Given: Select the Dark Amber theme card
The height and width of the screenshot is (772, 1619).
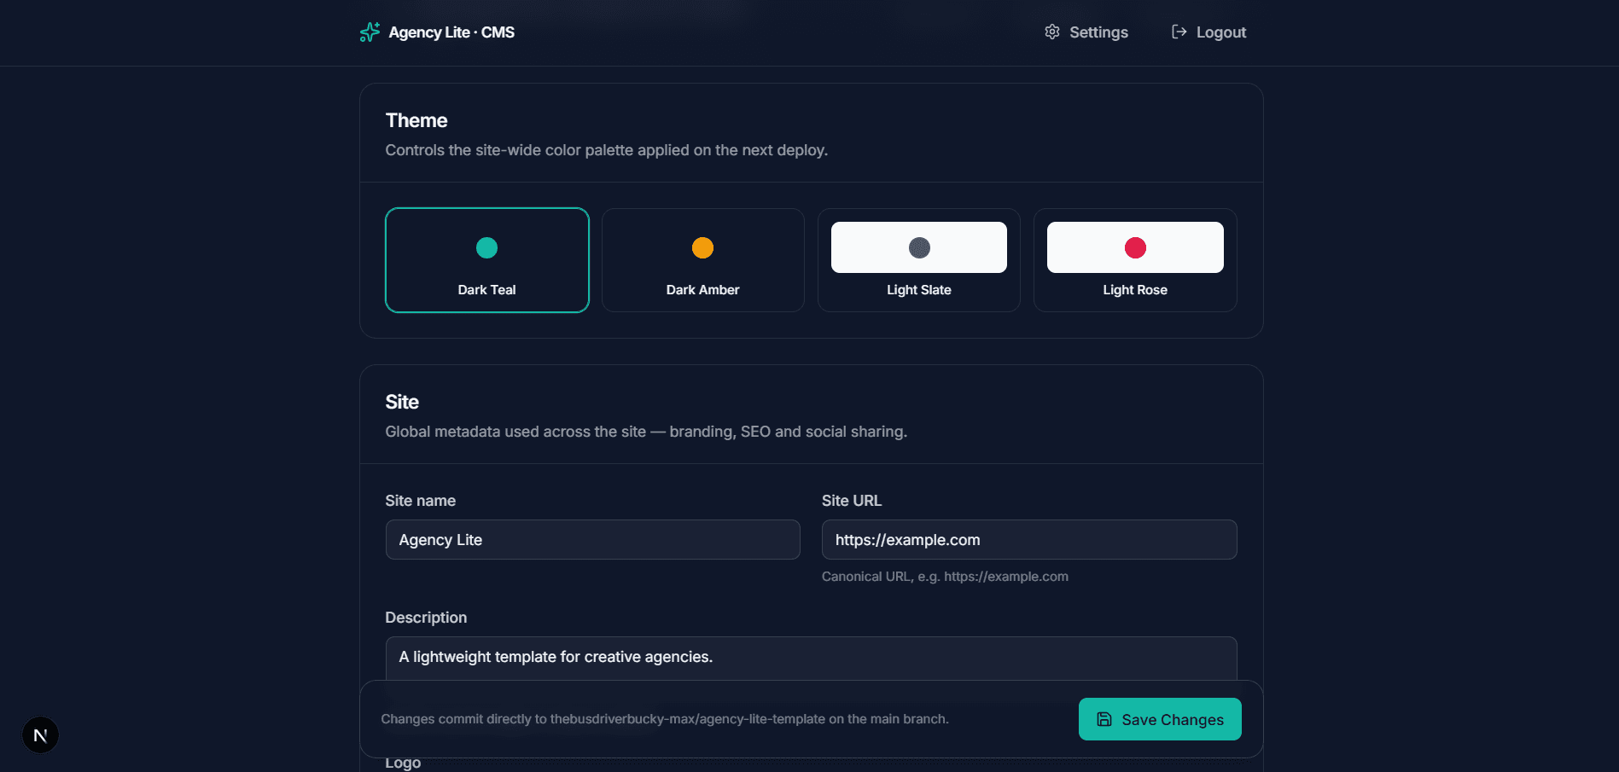Looking at the screenshot, I should [x=703, y=260].
